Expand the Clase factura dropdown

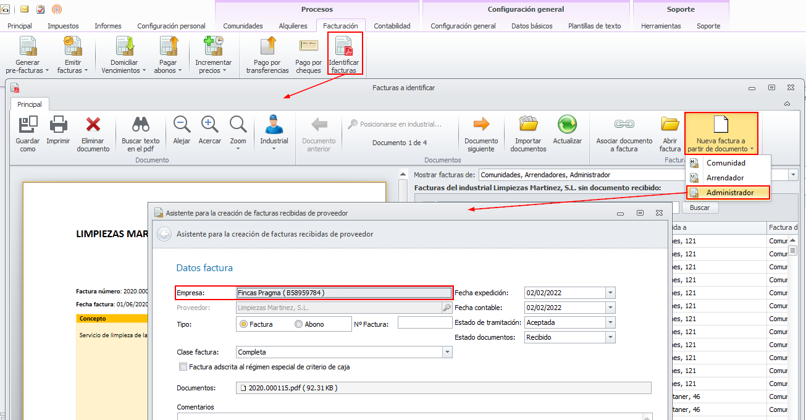click(x=447, y=352)
